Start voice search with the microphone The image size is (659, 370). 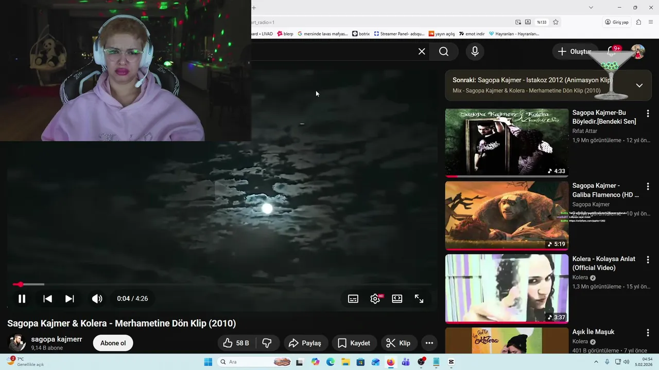tap(475, 51)
